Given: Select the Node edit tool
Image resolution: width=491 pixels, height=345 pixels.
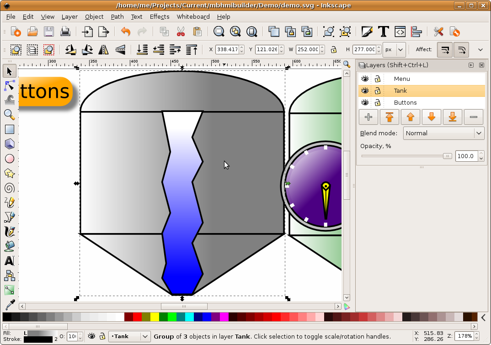Looking at the screenshot, I should pyautogui.click(x=10, y=86).
